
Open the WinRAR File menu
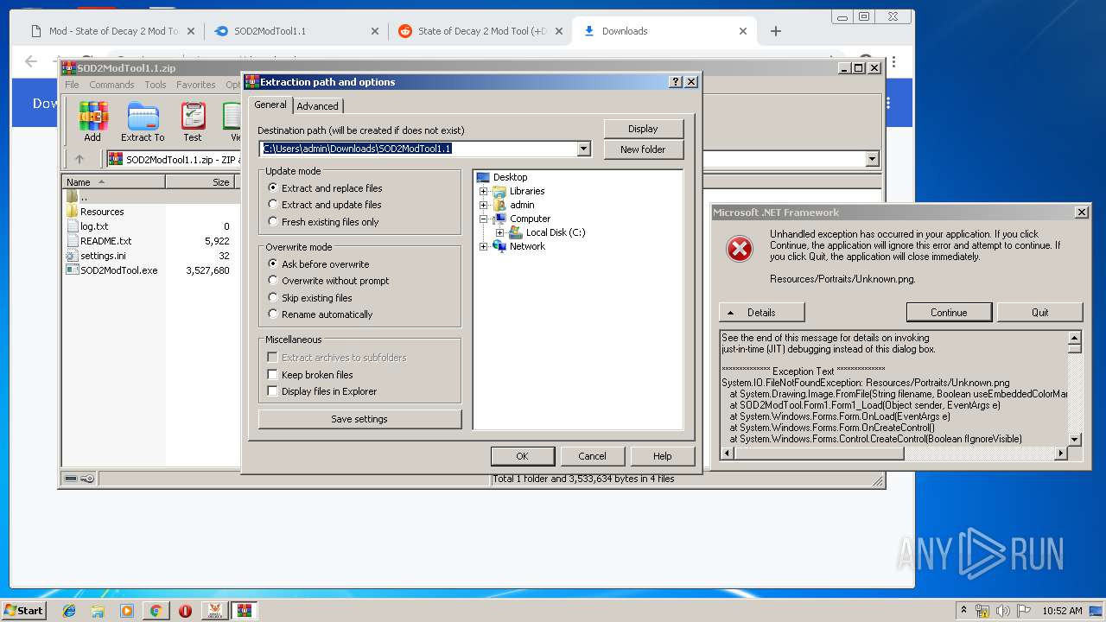[x=72, y=85]
